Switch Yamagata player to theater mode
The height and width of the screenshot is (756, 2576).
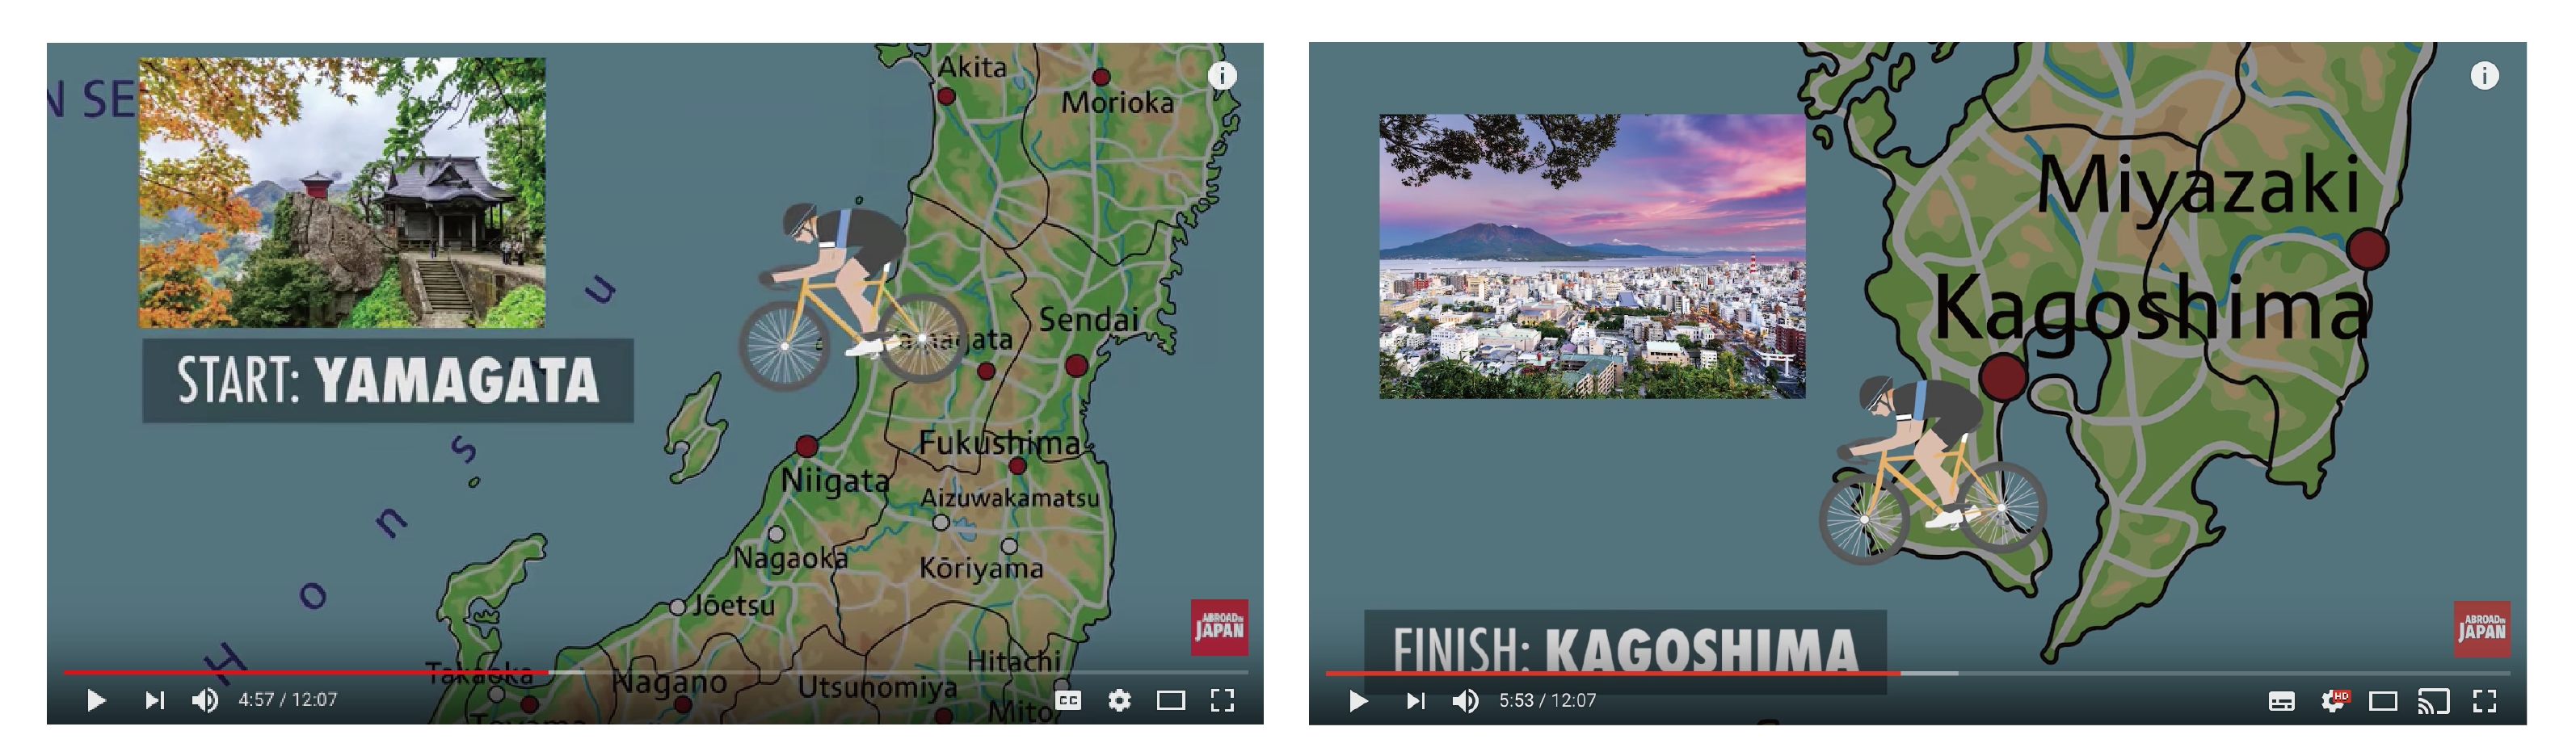[x=1171, y=701]
